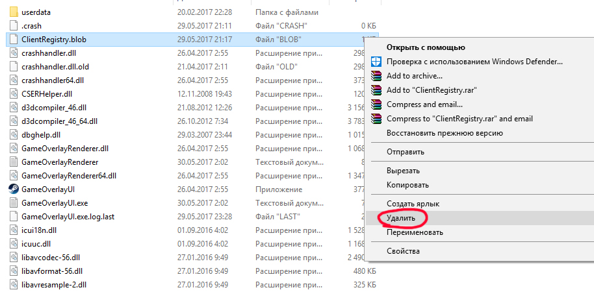Screen dimensions: 594x292
Task: Click the icuuc.dll file icon
Action: tap(14, 243)
